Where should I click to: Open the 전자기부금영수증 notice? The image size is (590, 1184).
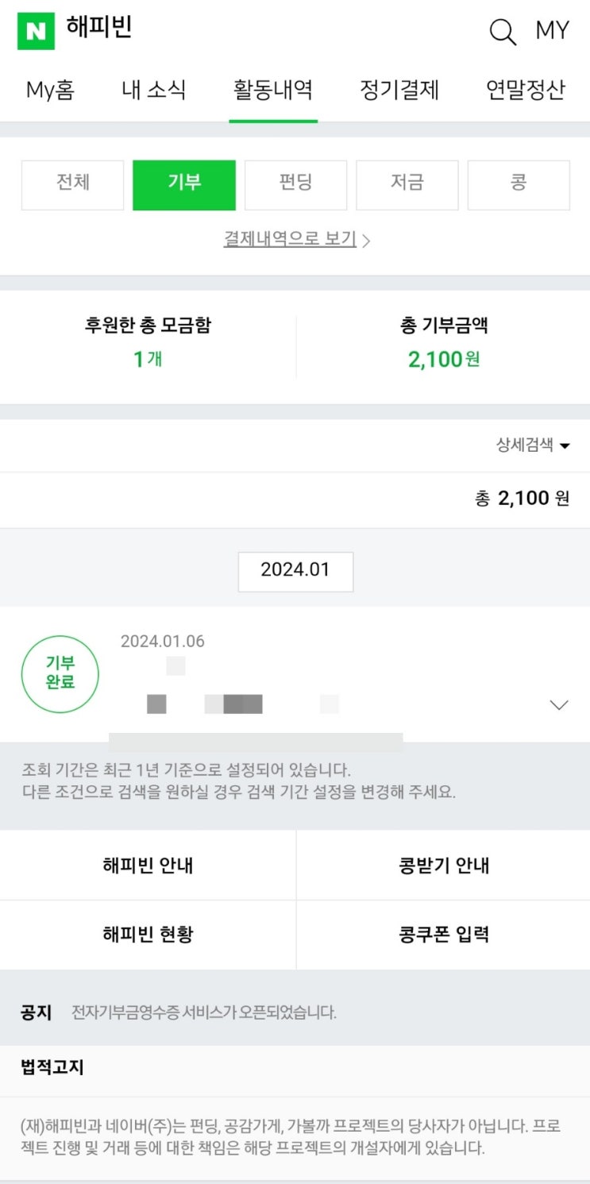tap(204, 1012)
